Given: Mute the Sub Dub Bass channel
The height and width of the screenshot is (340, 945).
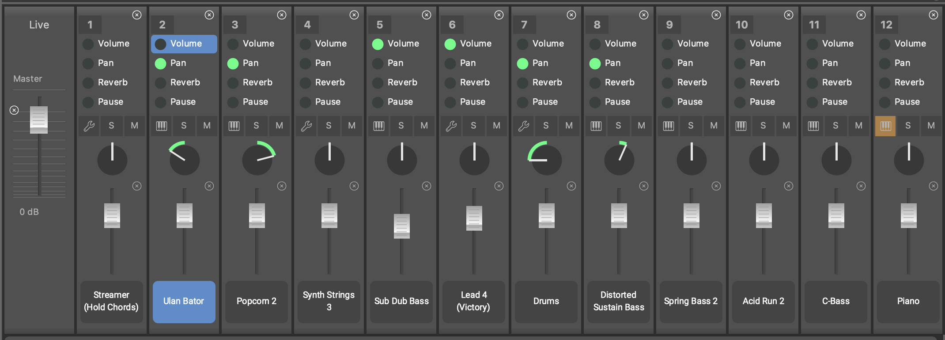Looking at the screenshot, I should [x=424, y=126].
